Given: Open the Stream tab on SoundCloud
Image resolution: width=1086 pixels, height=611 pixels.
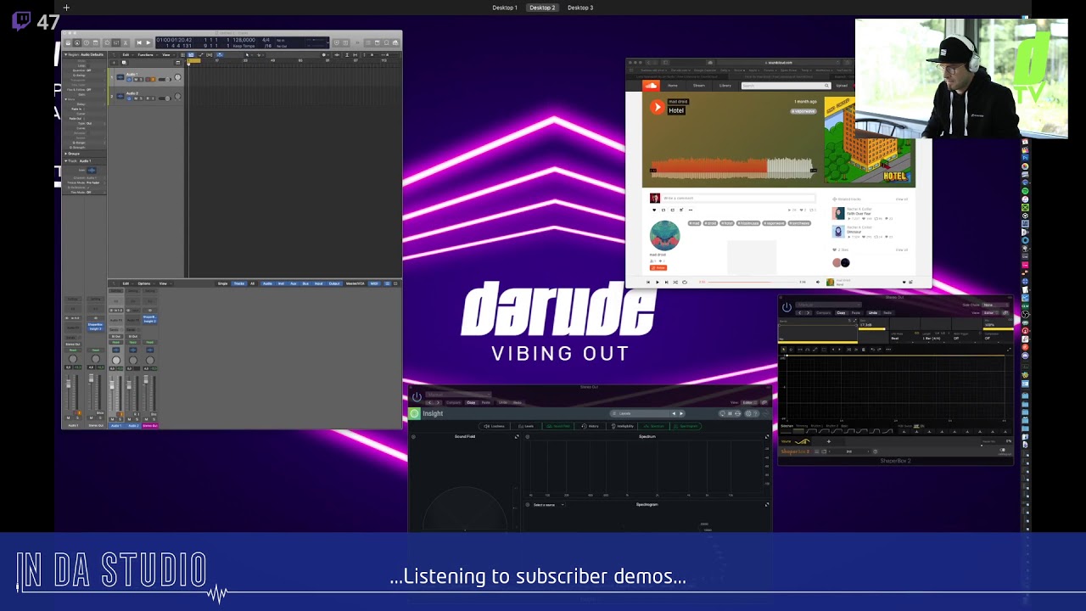Looking at the screenshot, I should [x=699, y=86].
